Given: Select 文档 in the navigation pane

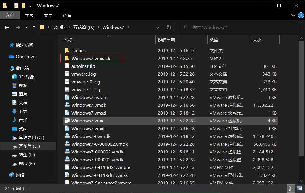Looking at the screenshot, I should coord(23,103).
